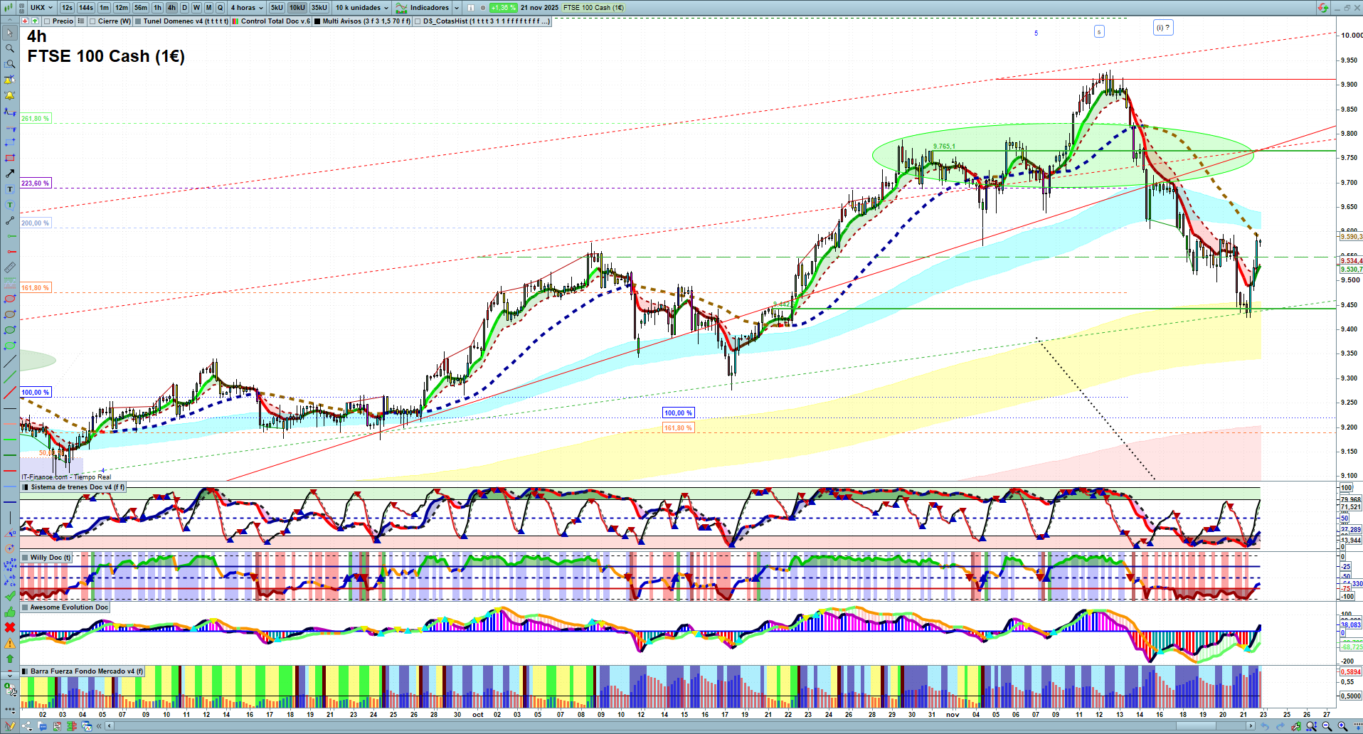The height and width of the screenshot is (734, 1363).
Task: Click the 9.765,1 price level label
Action: coord(944,147)
